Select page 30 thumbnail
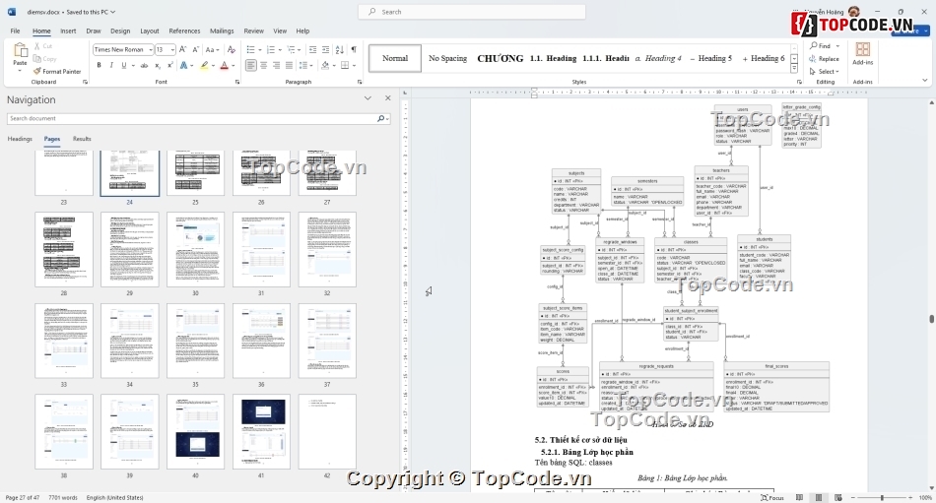 click(195, 250)
